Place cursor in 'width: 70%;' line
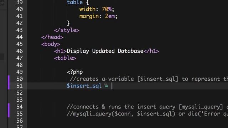 coord(97,9)
